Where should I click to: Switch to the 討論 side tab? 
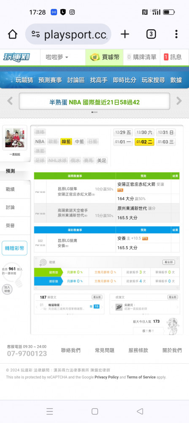point(15,207)
